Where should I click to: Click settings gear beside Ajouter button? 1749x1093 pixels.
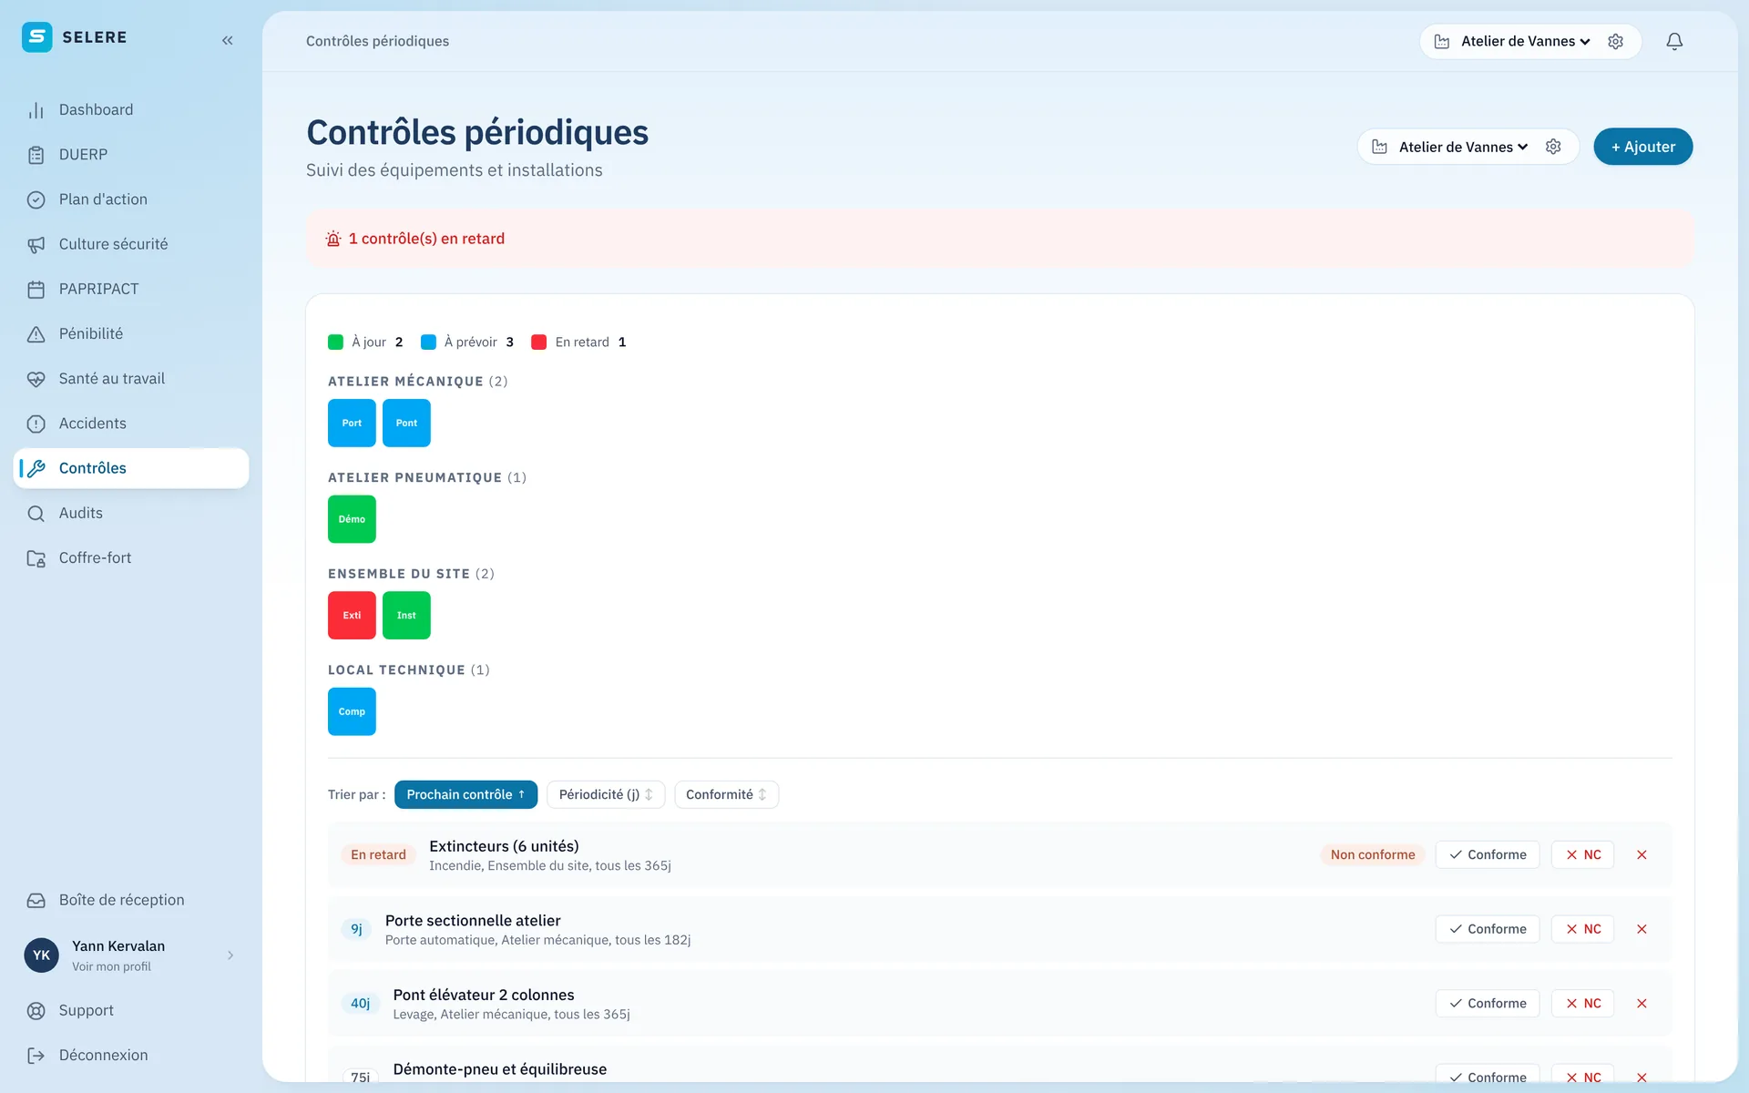pyautogui.click(x=1554, y=147)
